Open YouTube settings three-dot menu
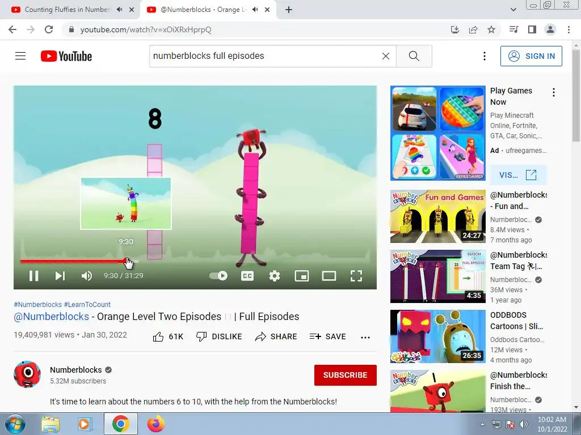Viewport: 581px width, 435px height. 485,56
